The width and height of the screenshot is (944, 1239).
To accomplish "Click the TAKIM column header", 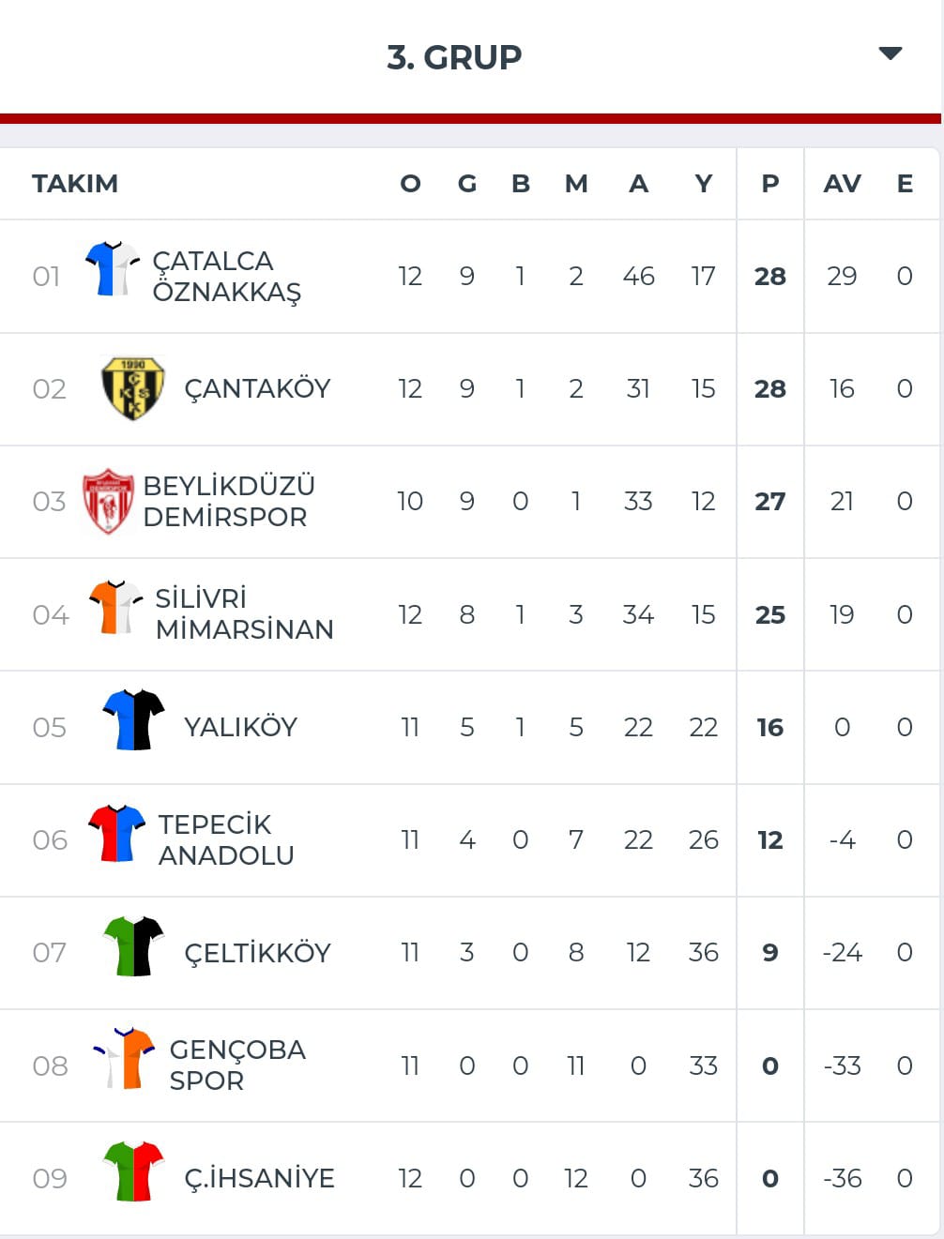I will [75, 184].
